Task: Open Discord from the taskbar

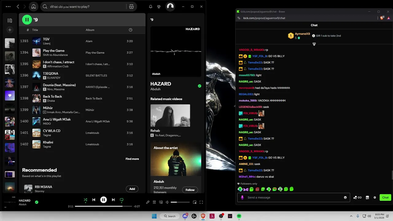Action: tap(185, 216)
